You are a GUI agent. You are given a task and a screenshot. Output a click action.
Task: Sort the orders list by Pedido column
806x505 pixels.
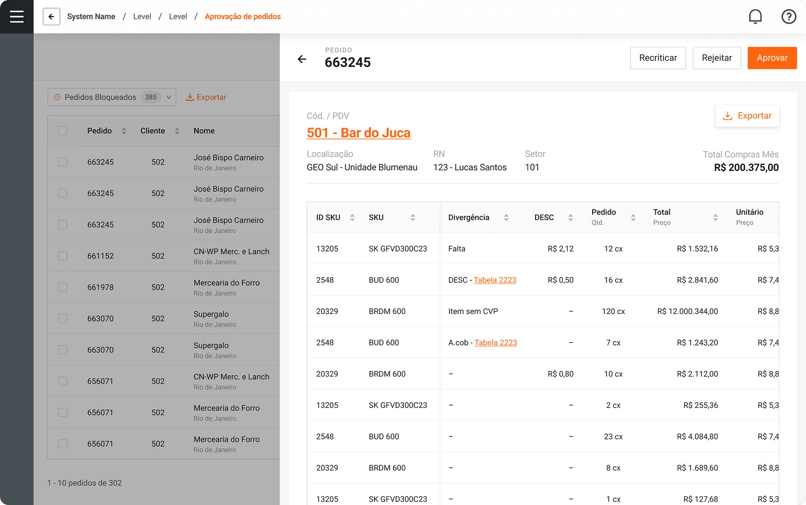(x=124, y=131)
